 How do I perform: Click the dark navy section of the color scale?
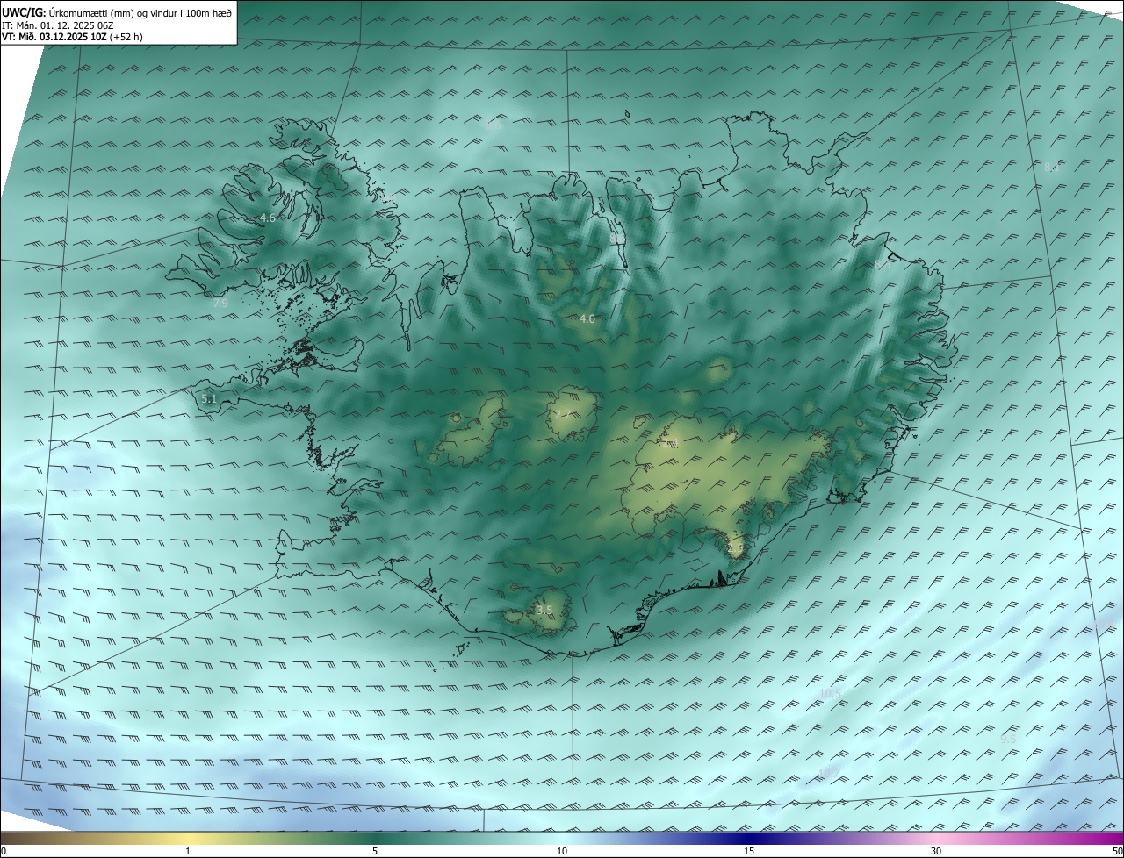[x=749, y=839]
